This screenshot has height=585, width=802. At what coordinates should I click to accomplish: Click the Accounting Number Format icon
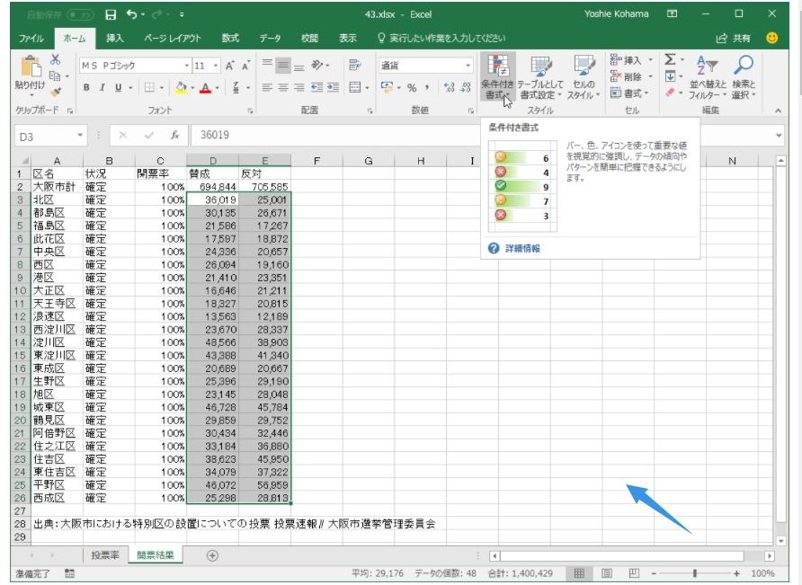tap(388, 87)
